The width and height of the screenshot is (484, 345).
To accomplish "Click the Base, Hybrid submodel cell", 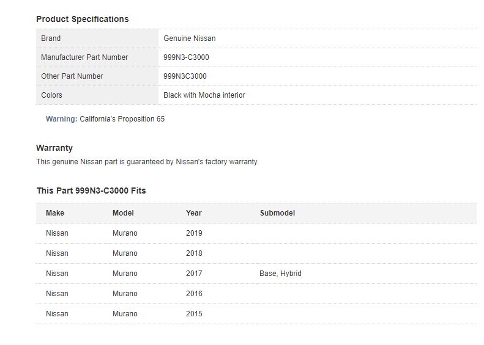I will point(280,274).
